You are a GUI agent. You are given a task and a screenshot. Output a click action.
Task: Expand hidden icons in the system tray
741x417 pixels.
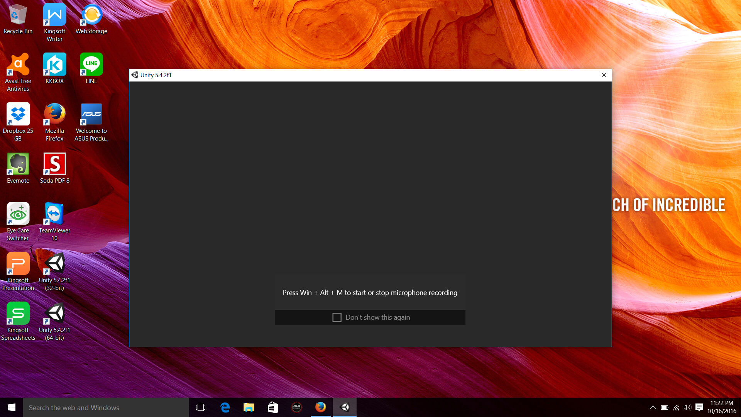(653, 407)
